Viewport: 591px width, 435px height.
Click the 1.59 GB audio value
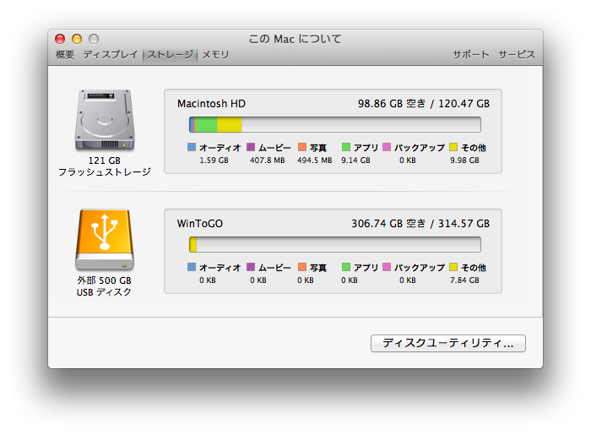click(x=214, y=160)
